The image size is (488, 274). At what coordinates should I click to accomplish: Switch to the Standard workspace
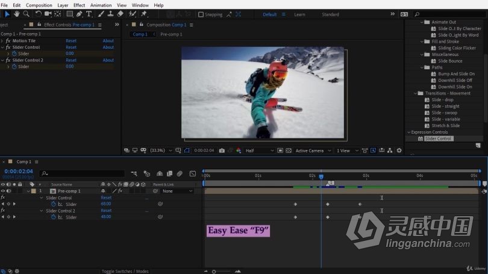[x=330, y=14]
